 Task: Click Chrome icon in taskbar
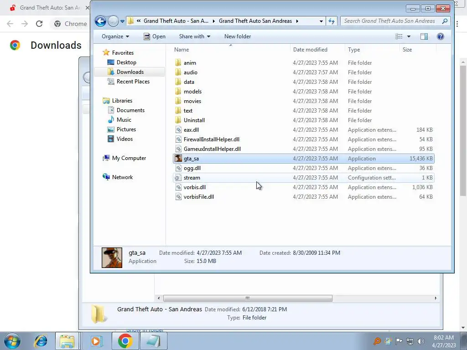click(x=125, y=341)
